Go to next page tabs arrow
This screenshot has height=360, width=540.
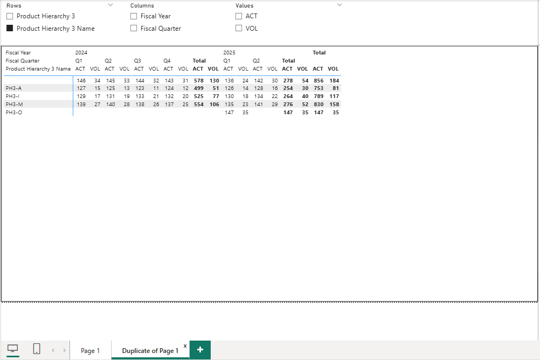click(x=64, y=350)
